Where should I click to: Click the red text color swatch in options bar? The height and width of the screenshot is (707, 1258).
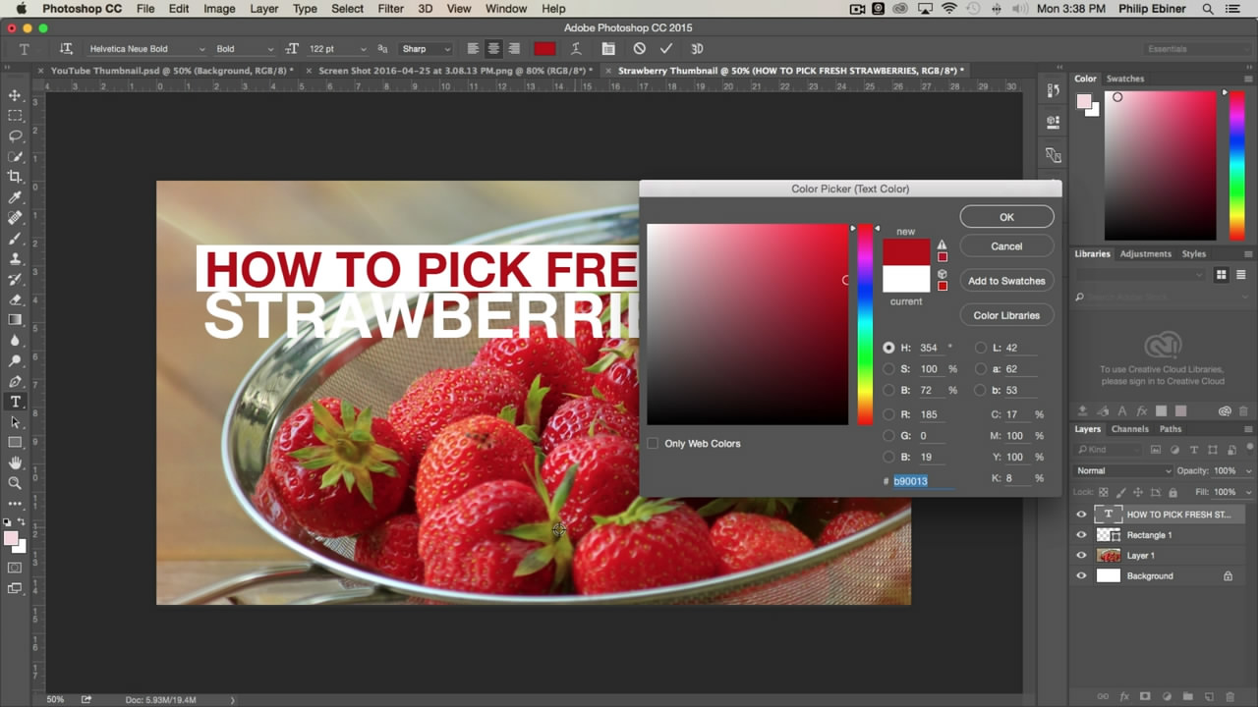[544, 48]
